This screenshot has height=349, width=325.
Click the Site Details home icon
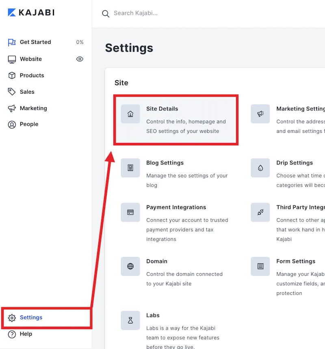(130, 114)
